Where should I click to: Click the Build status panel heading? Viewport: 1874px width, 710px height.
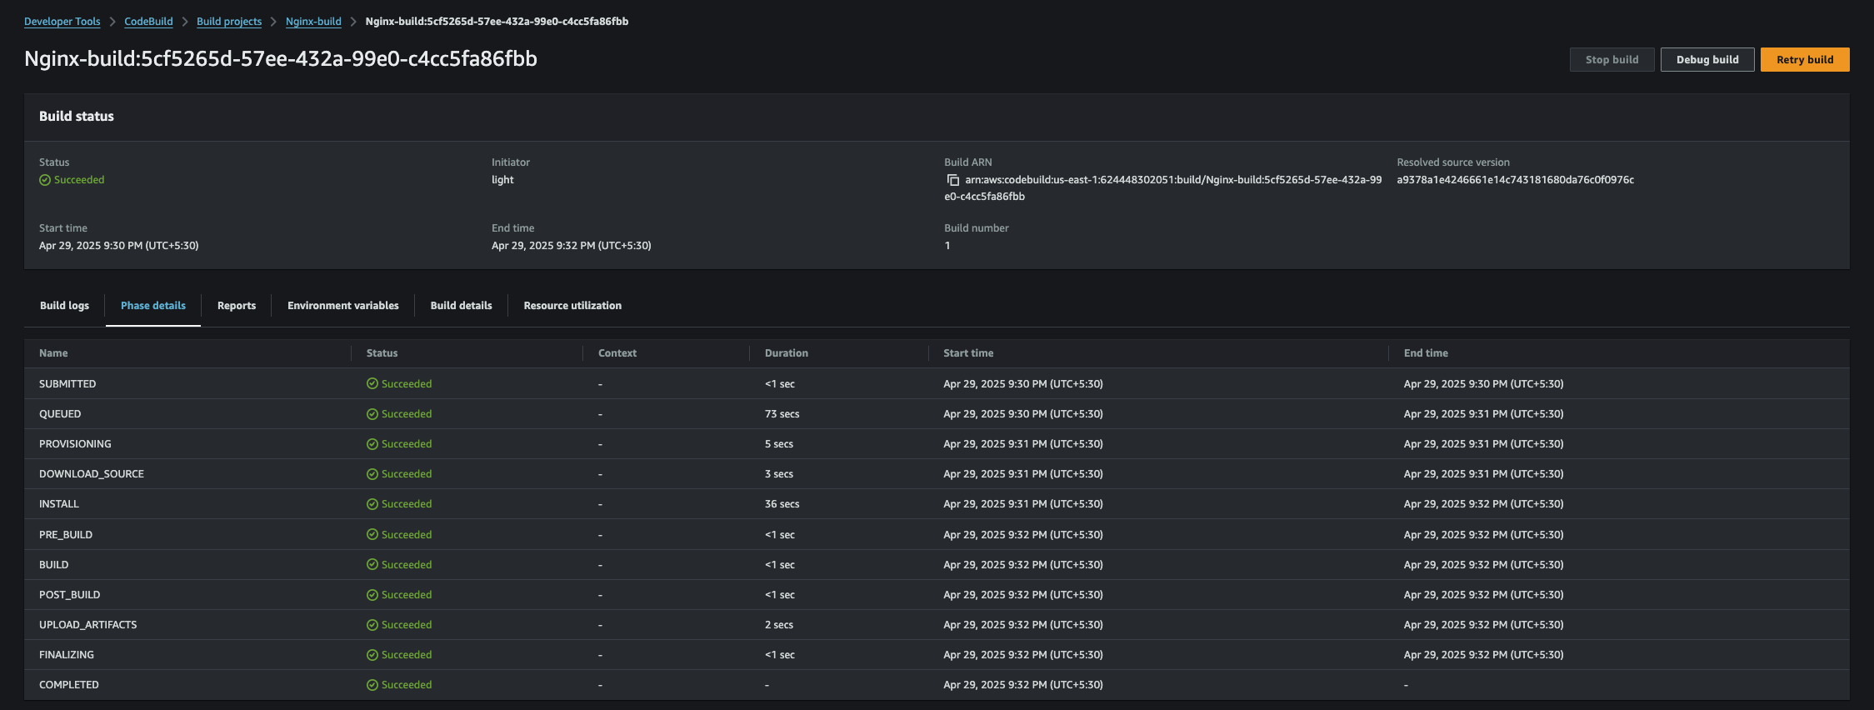[x=77, y=117]
